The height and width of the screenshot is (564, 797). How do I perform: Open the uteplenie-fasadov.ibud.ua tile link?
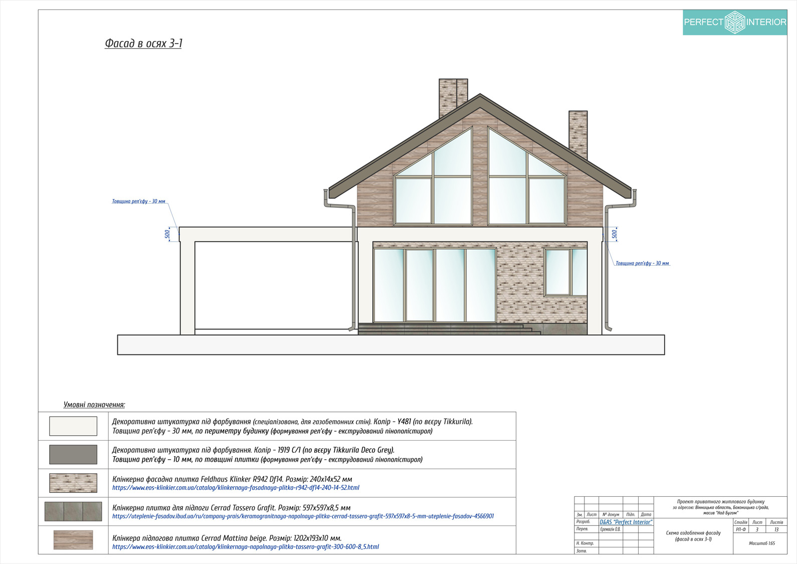coord(303,516)
